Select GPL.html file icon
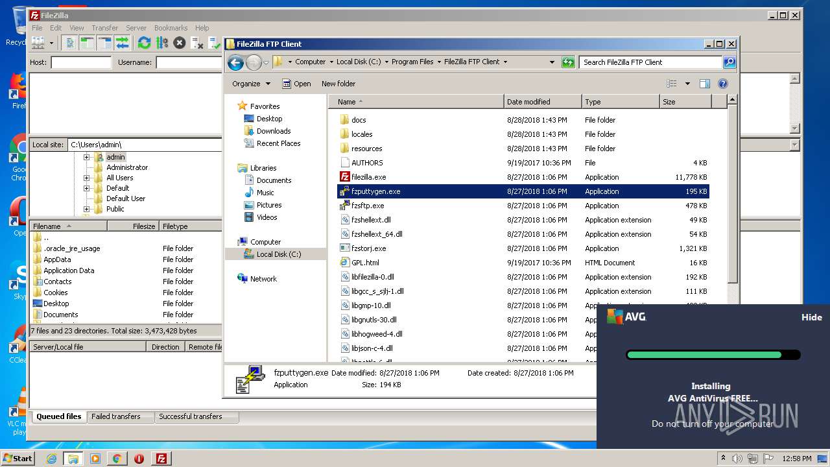 (345, 263)
